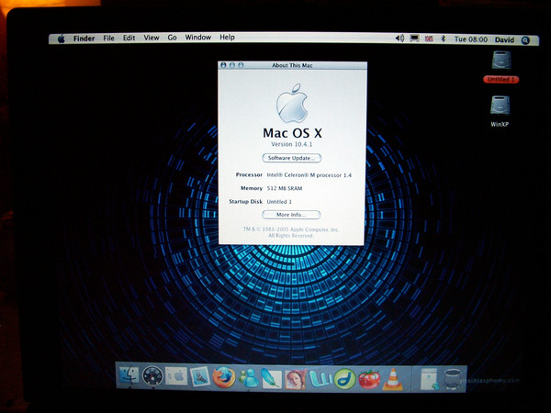Viewport: 551px width, 413px height.
Task: Open the File menu
Action: pyautogui.click(x=108, y=38)
